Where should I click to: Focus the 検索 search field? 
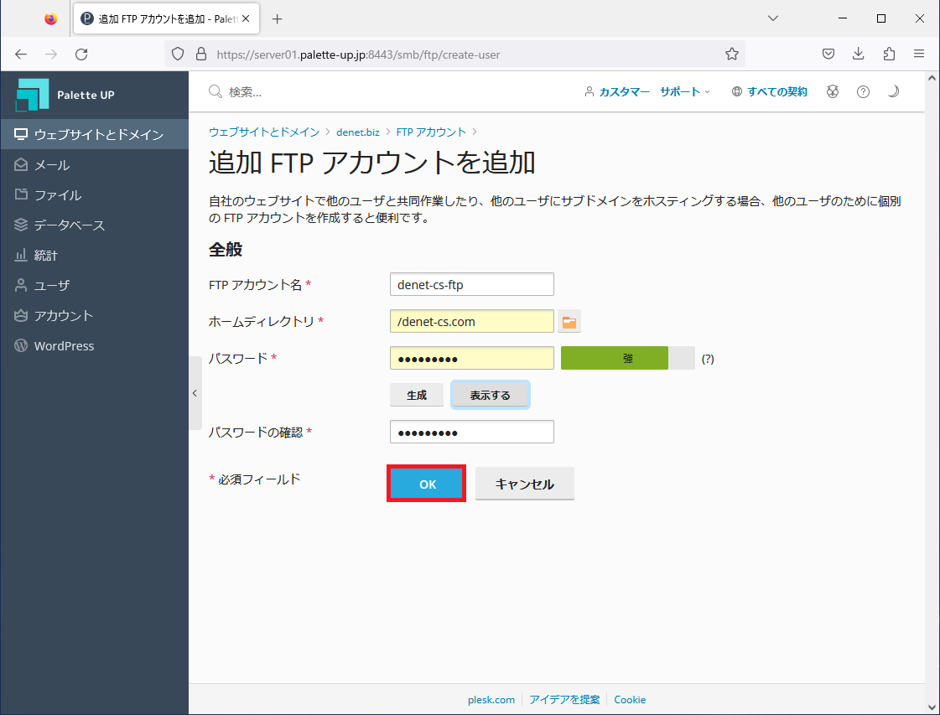click(245, 91)
